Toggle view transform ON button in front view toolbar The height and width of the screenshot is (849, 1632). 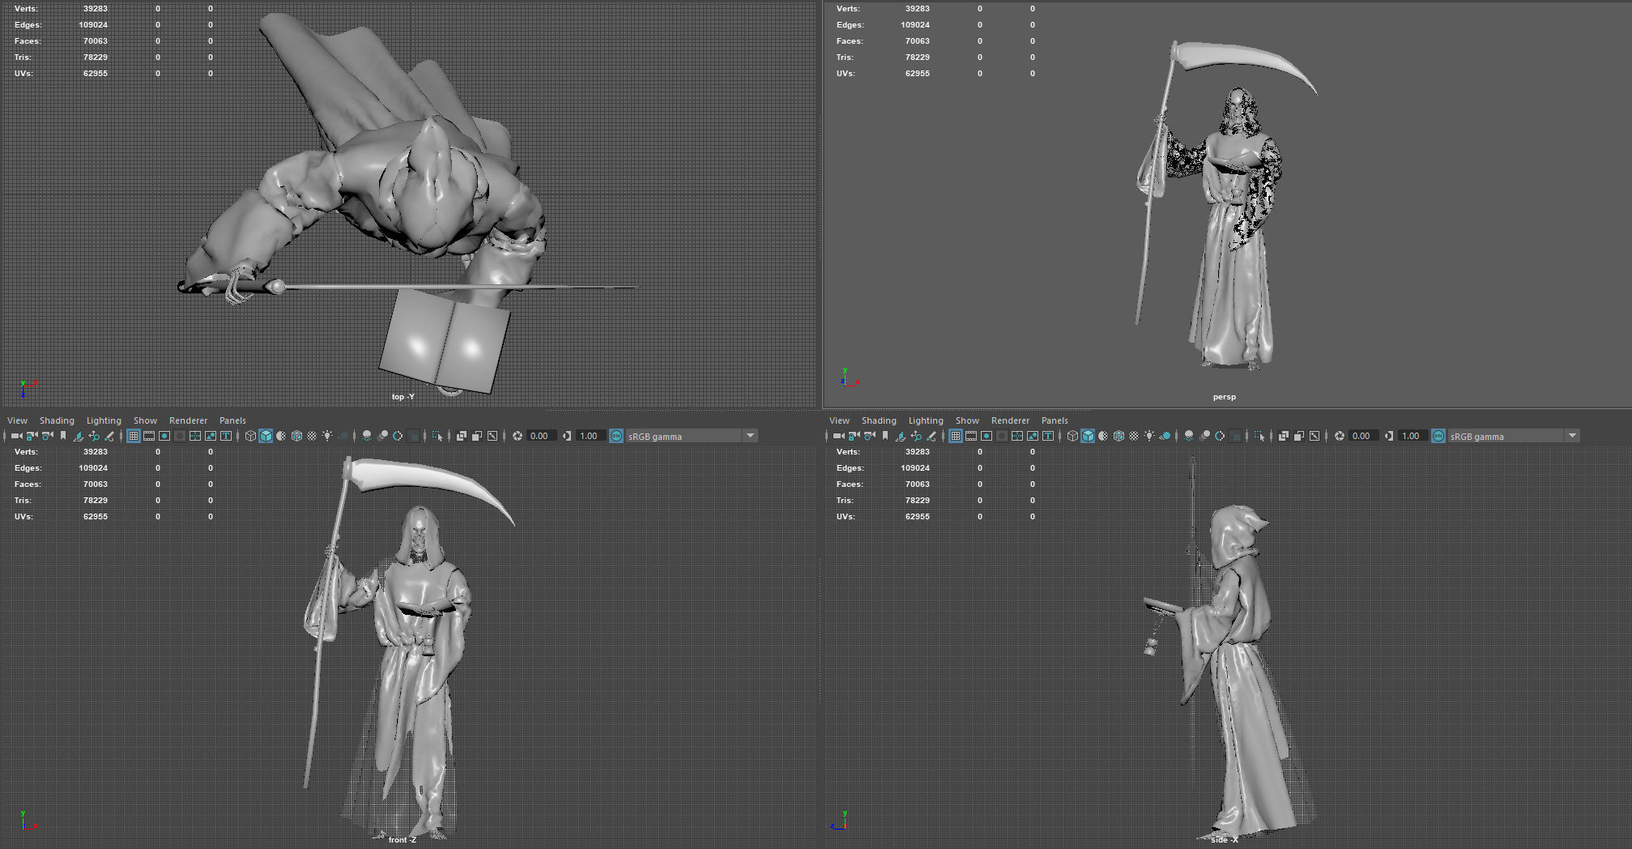pyautogui.click(x=616, y=436)
